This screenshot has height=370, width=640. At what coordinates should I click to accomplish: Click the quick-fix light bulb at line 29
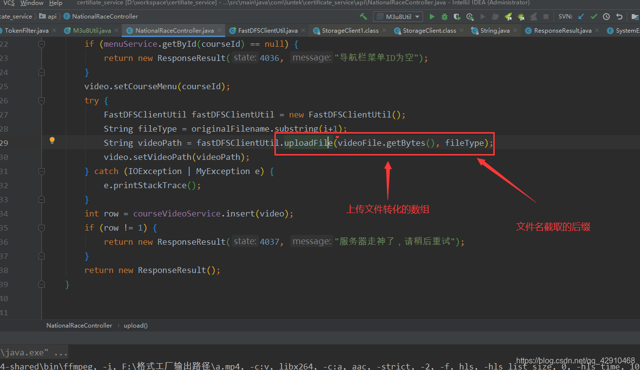tap(52, 141)
